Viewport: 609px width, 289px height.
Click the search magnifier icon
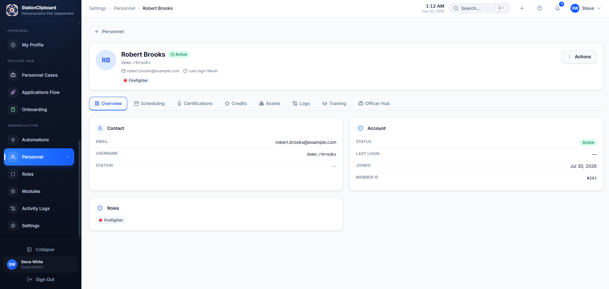[x=456, y=8]
